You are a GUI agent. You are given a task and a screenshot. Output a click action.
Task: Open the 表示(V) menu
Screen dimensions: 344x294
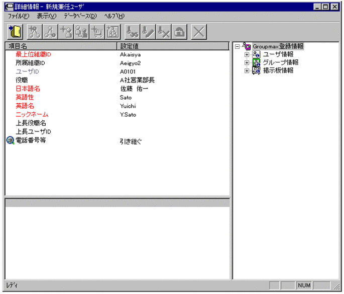tap(47, 16)
